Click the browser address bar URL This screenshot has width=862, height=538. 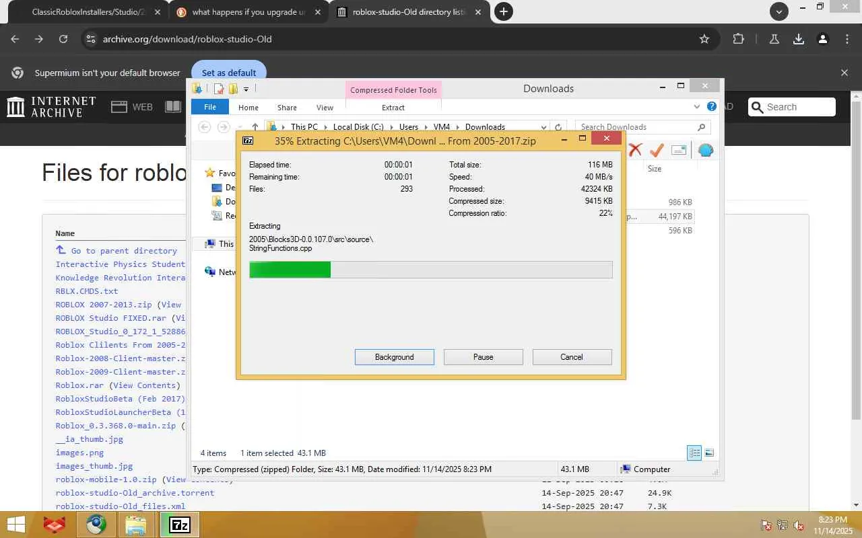tap(187, 39)
